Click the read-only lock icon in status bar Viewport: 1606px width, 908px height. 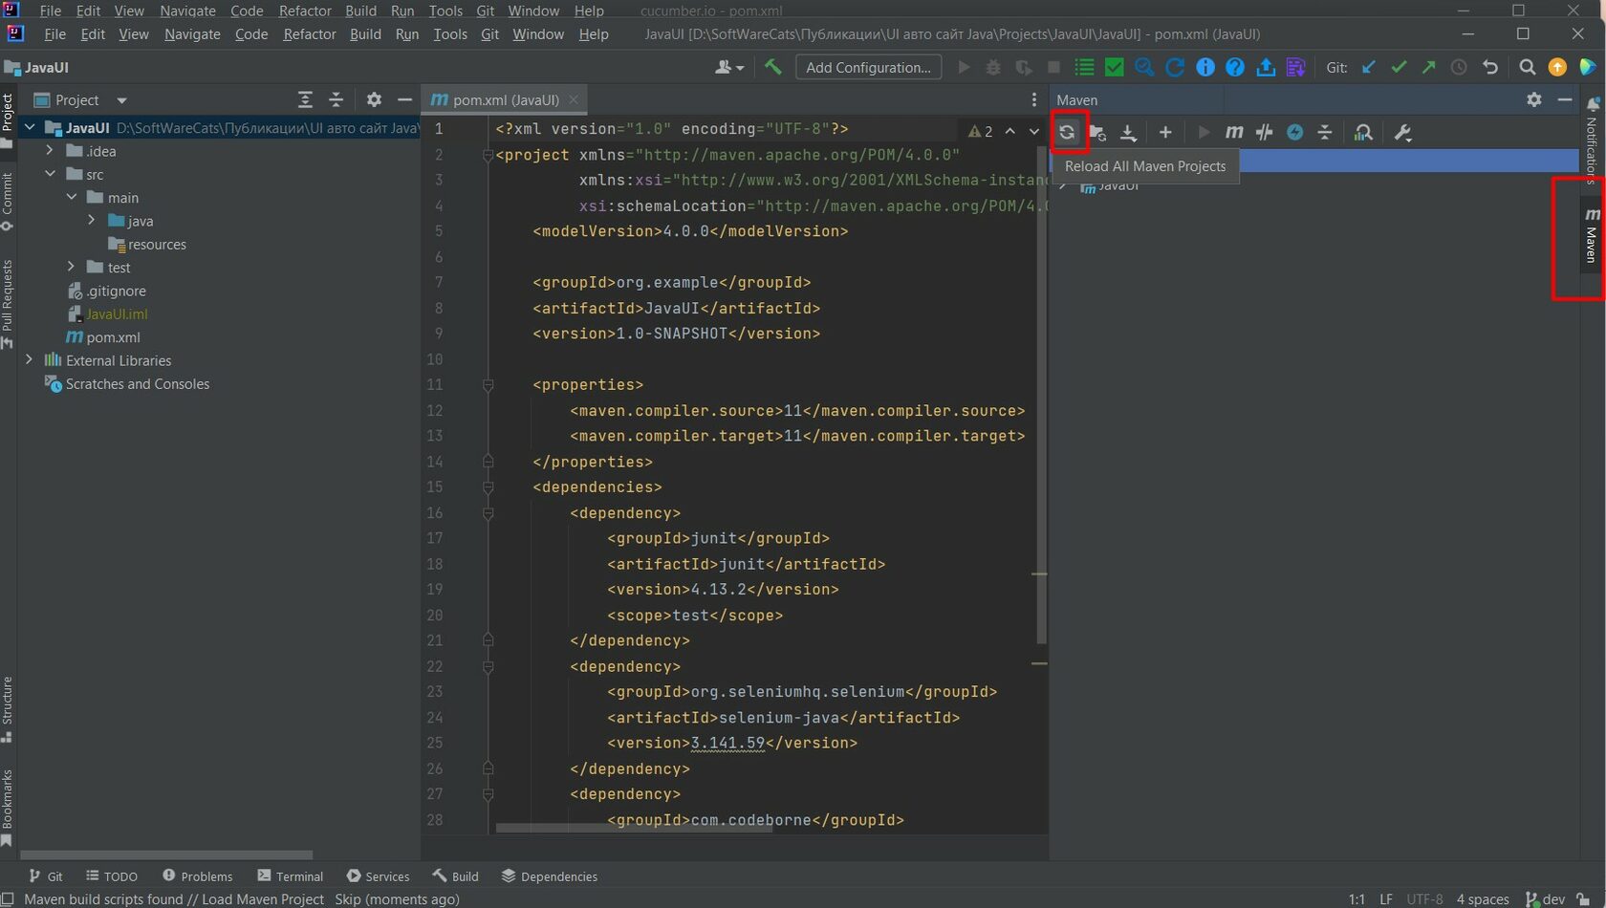pos(1583,899)
